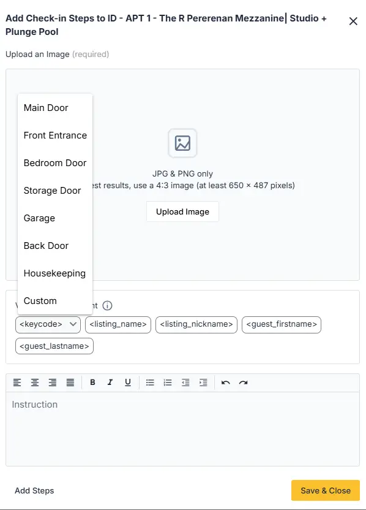Viewport: 366px width, 510px height.
Task: Decrease indent in the editor
Action: point(185,382)
